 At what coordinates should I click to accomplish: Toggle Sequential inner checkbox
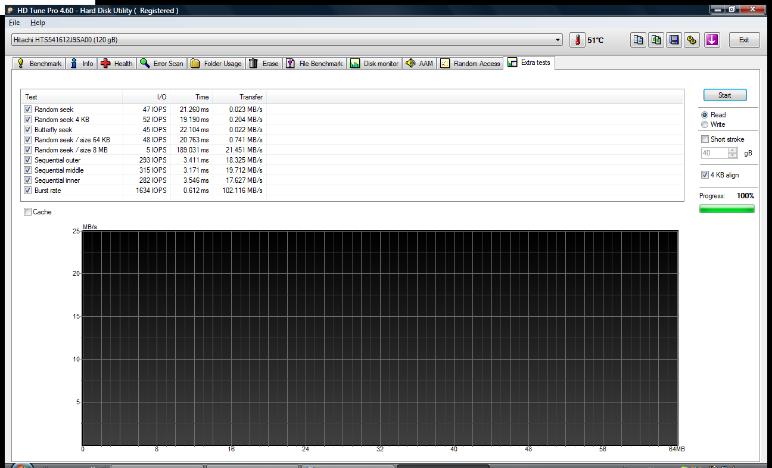27,180
